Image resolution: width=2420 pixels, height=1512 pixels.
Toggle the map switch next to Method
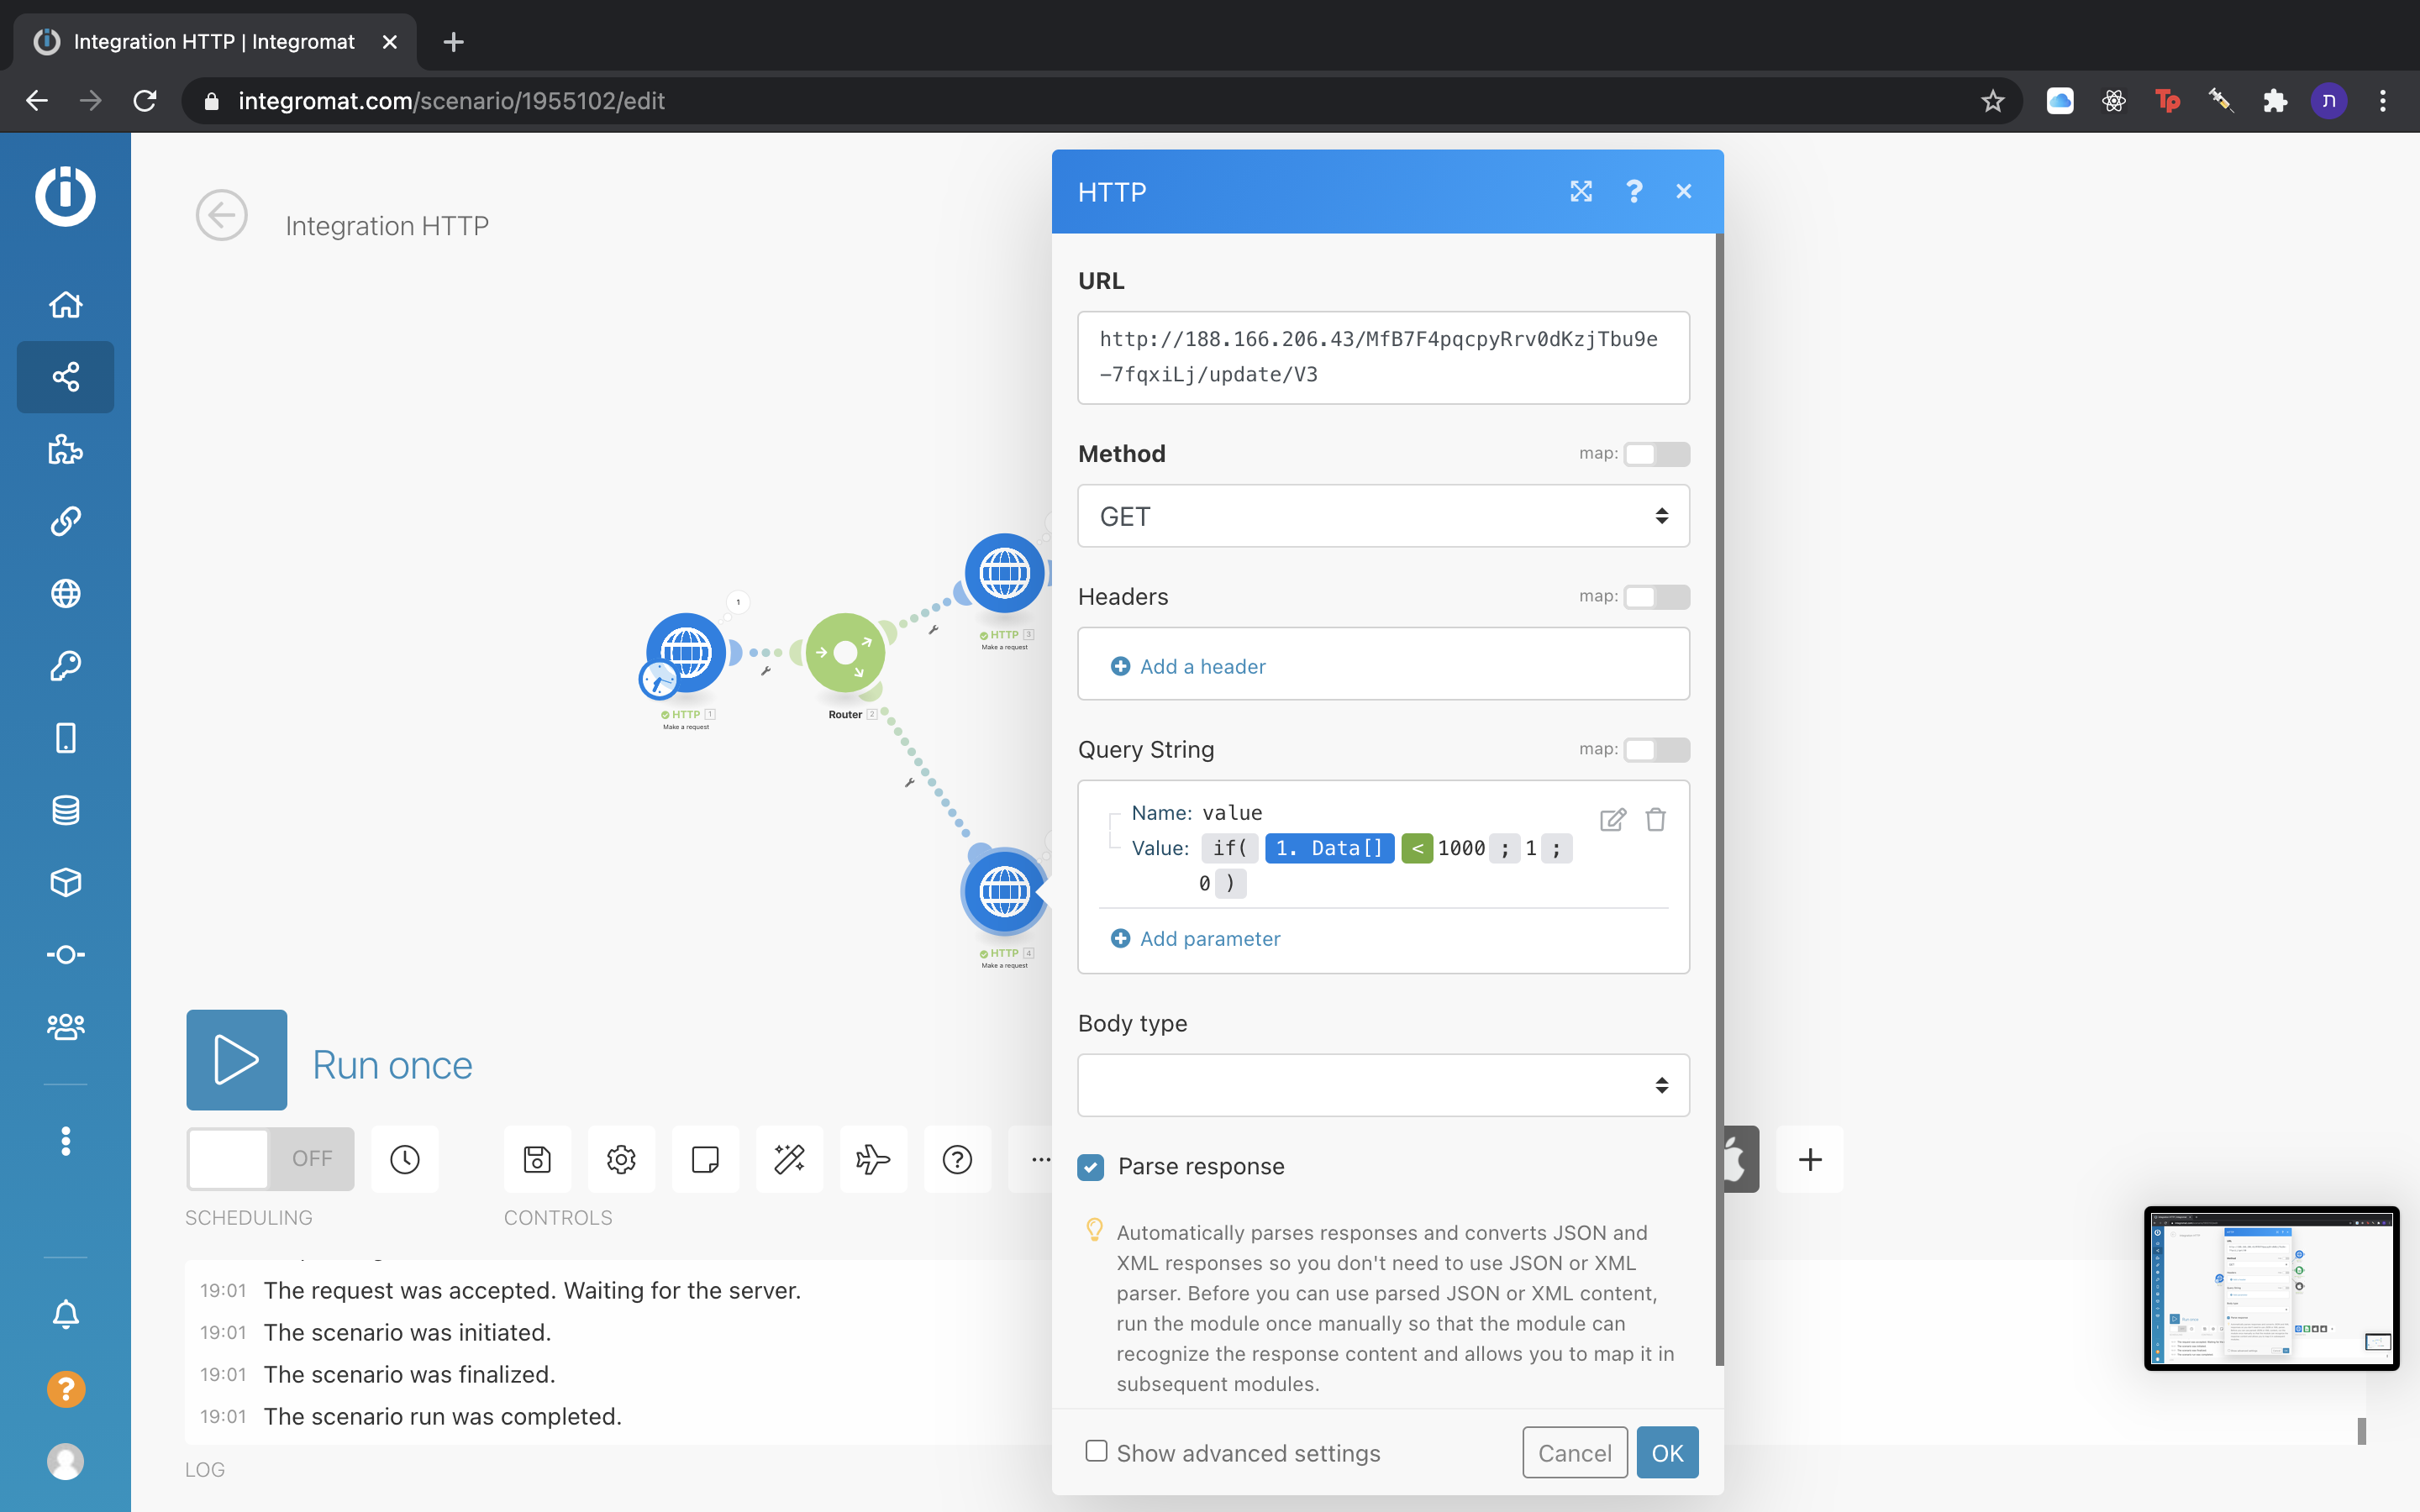click(1655, 454)
